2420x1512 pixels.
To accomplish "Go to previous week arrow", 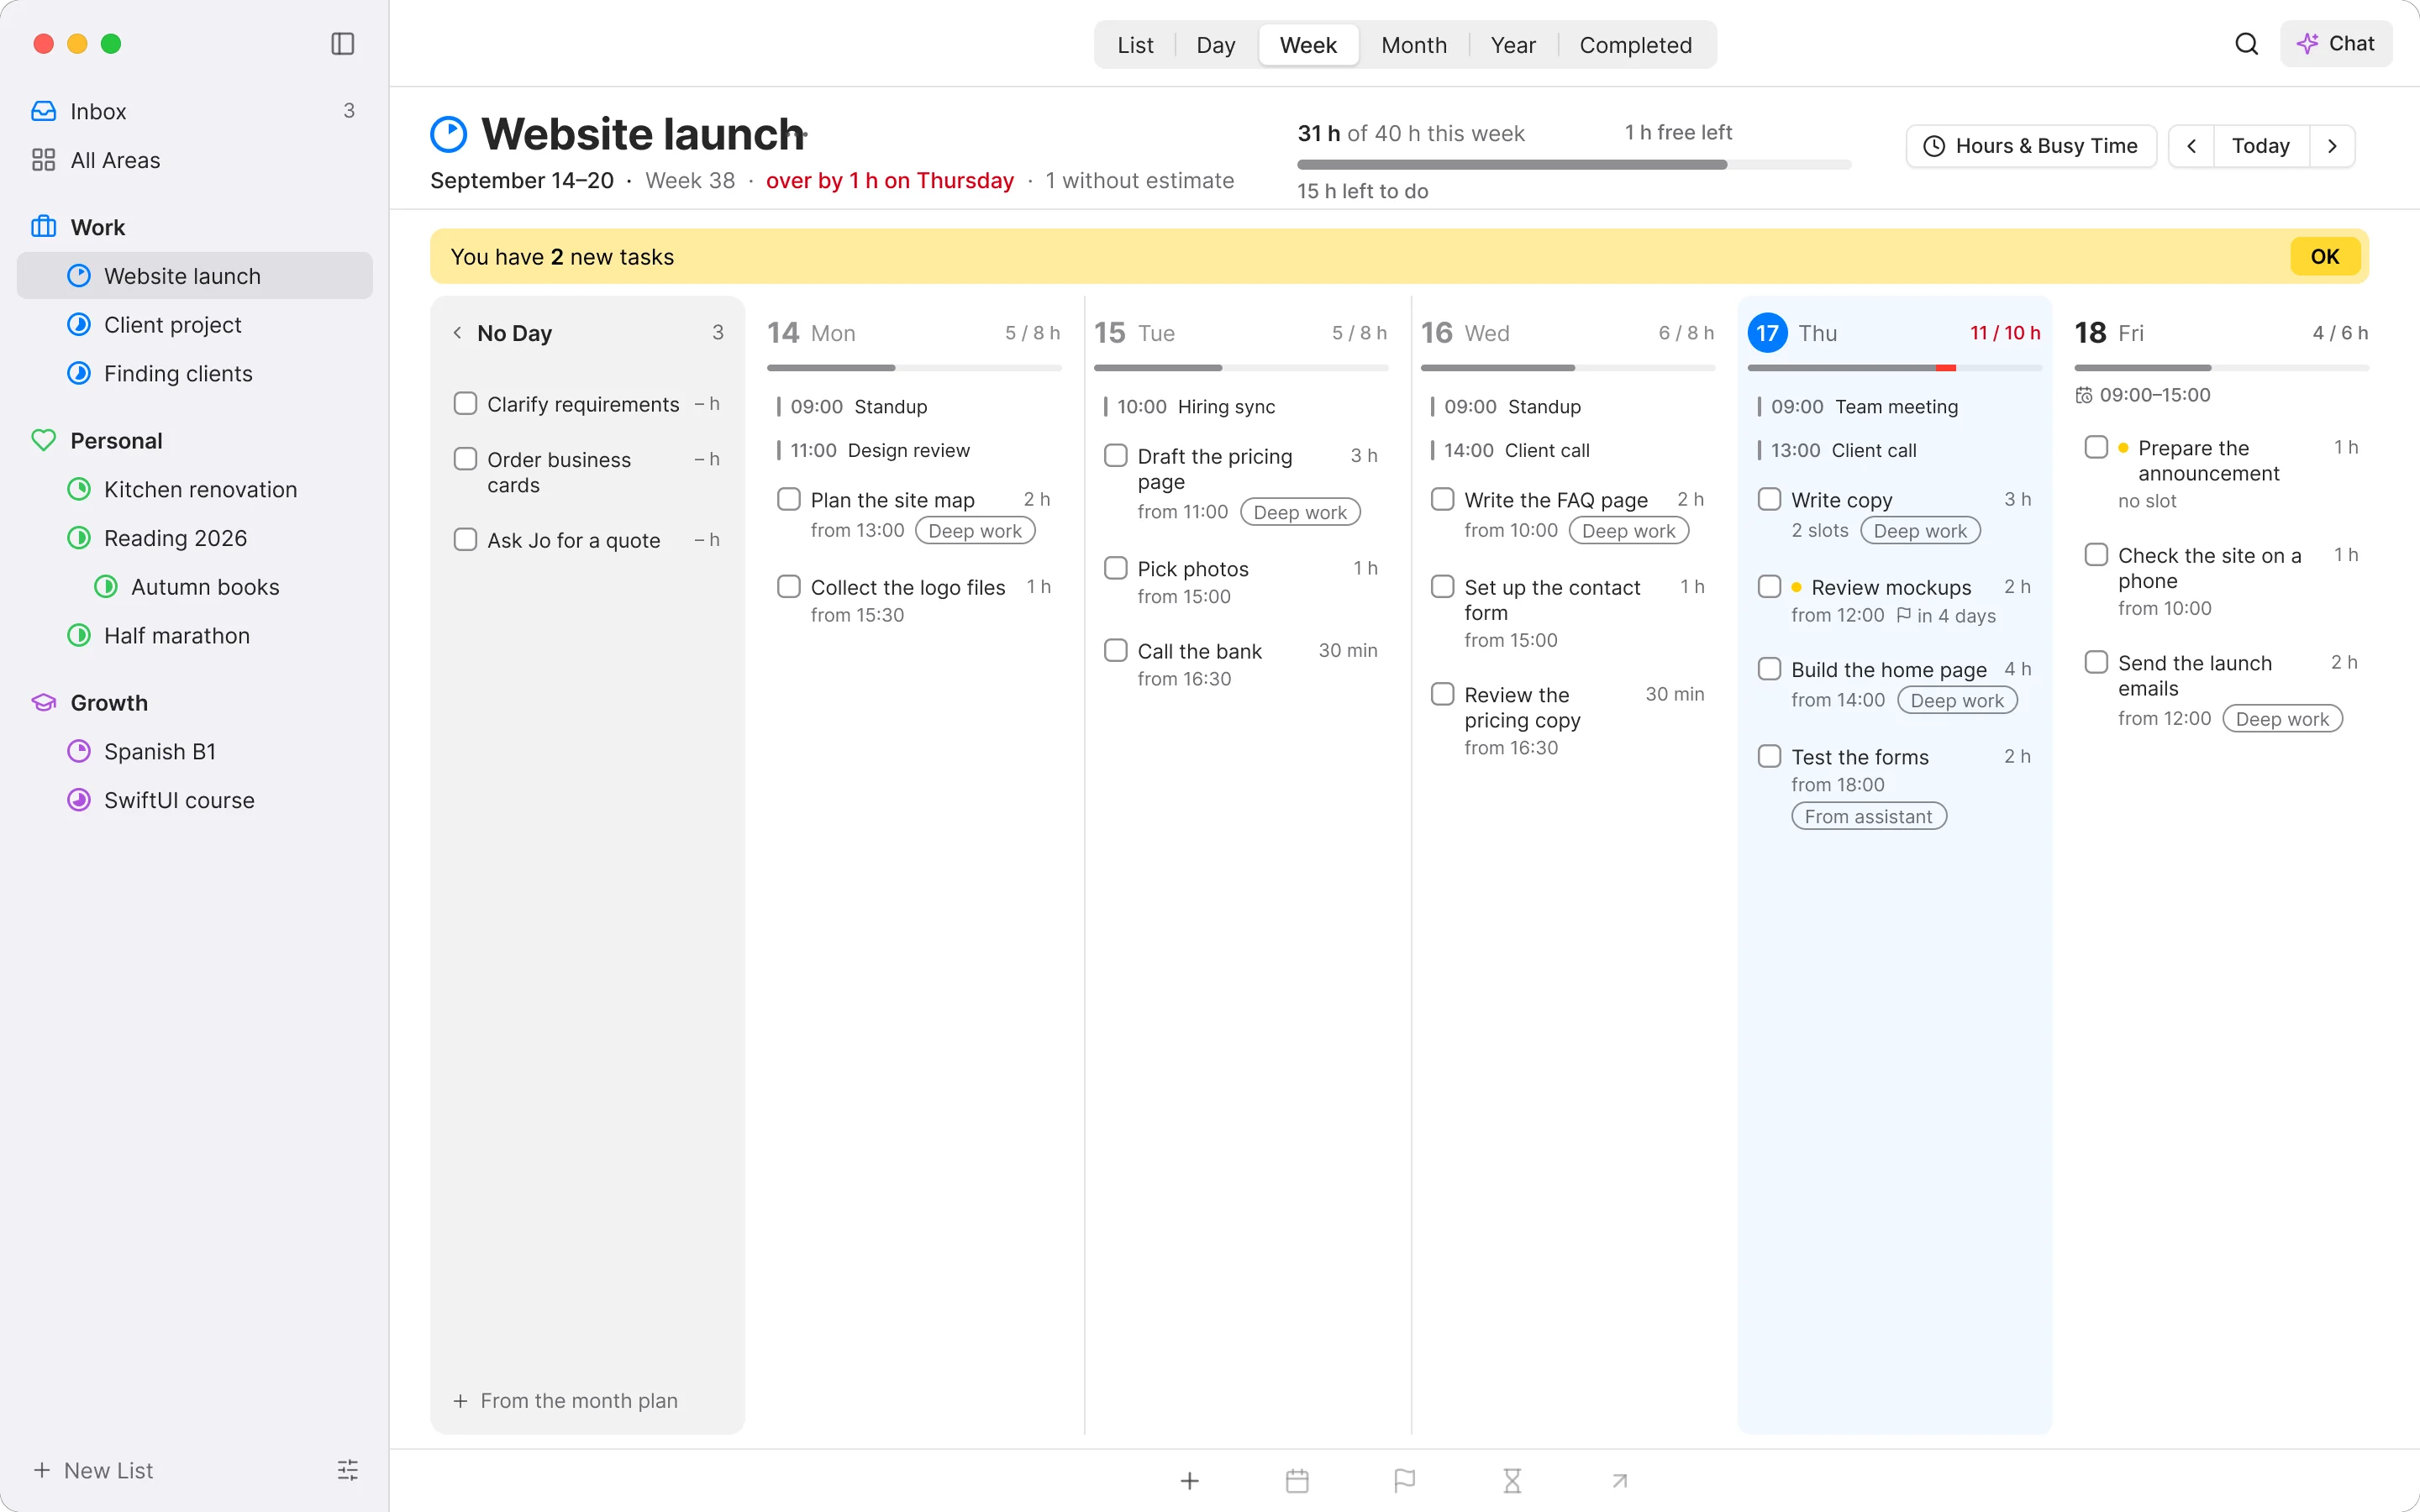I will tap(2191, 146).
